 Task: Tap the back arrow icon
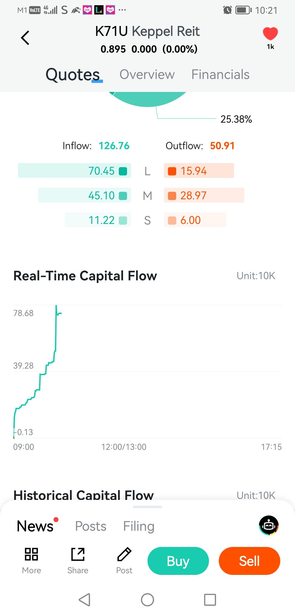coord(25,38)
